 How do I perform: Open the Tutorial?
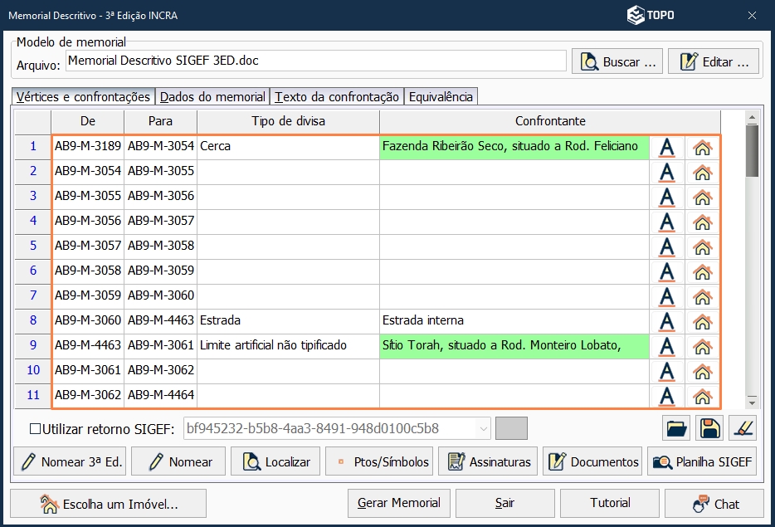609,503
